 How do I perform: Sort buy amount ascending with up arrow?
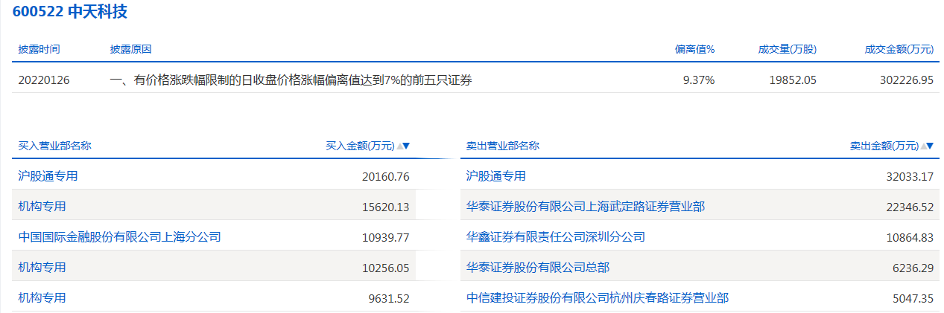pos(399,146)
